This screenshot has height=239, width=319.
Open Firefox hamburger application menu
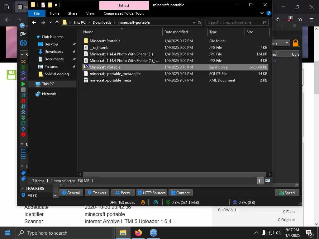[x=312, y=20]
